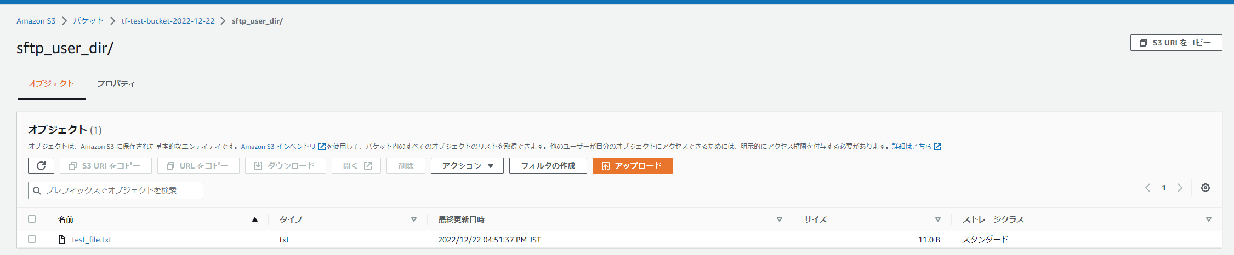Open external link icon beside 詳細はこちら
Screen dimensions: 1234x255
(x=937, y=147)
